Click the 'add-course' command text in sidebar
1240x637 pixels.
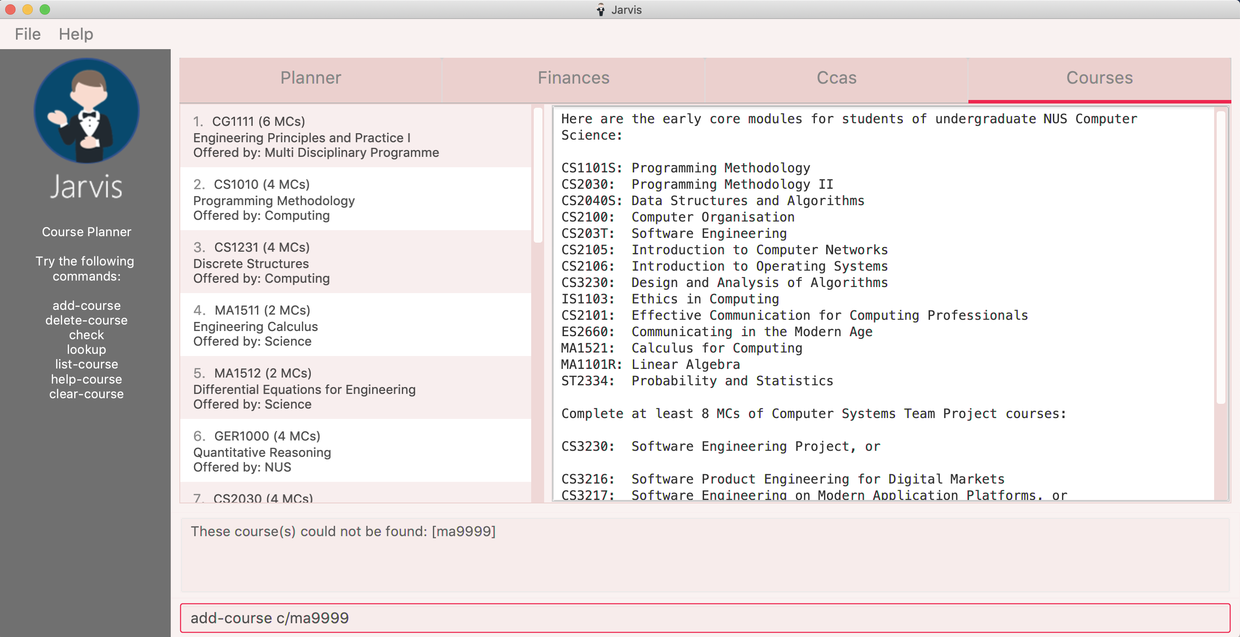click(87, 306)
